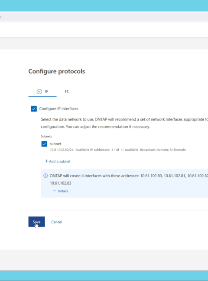Select the IP tab label
This screenshot has width=208, height=281.
(x=46, y=91)
